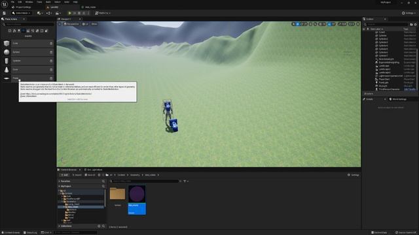
Task: Open the Lit view mode dropdown
Action: pos(85,24)
